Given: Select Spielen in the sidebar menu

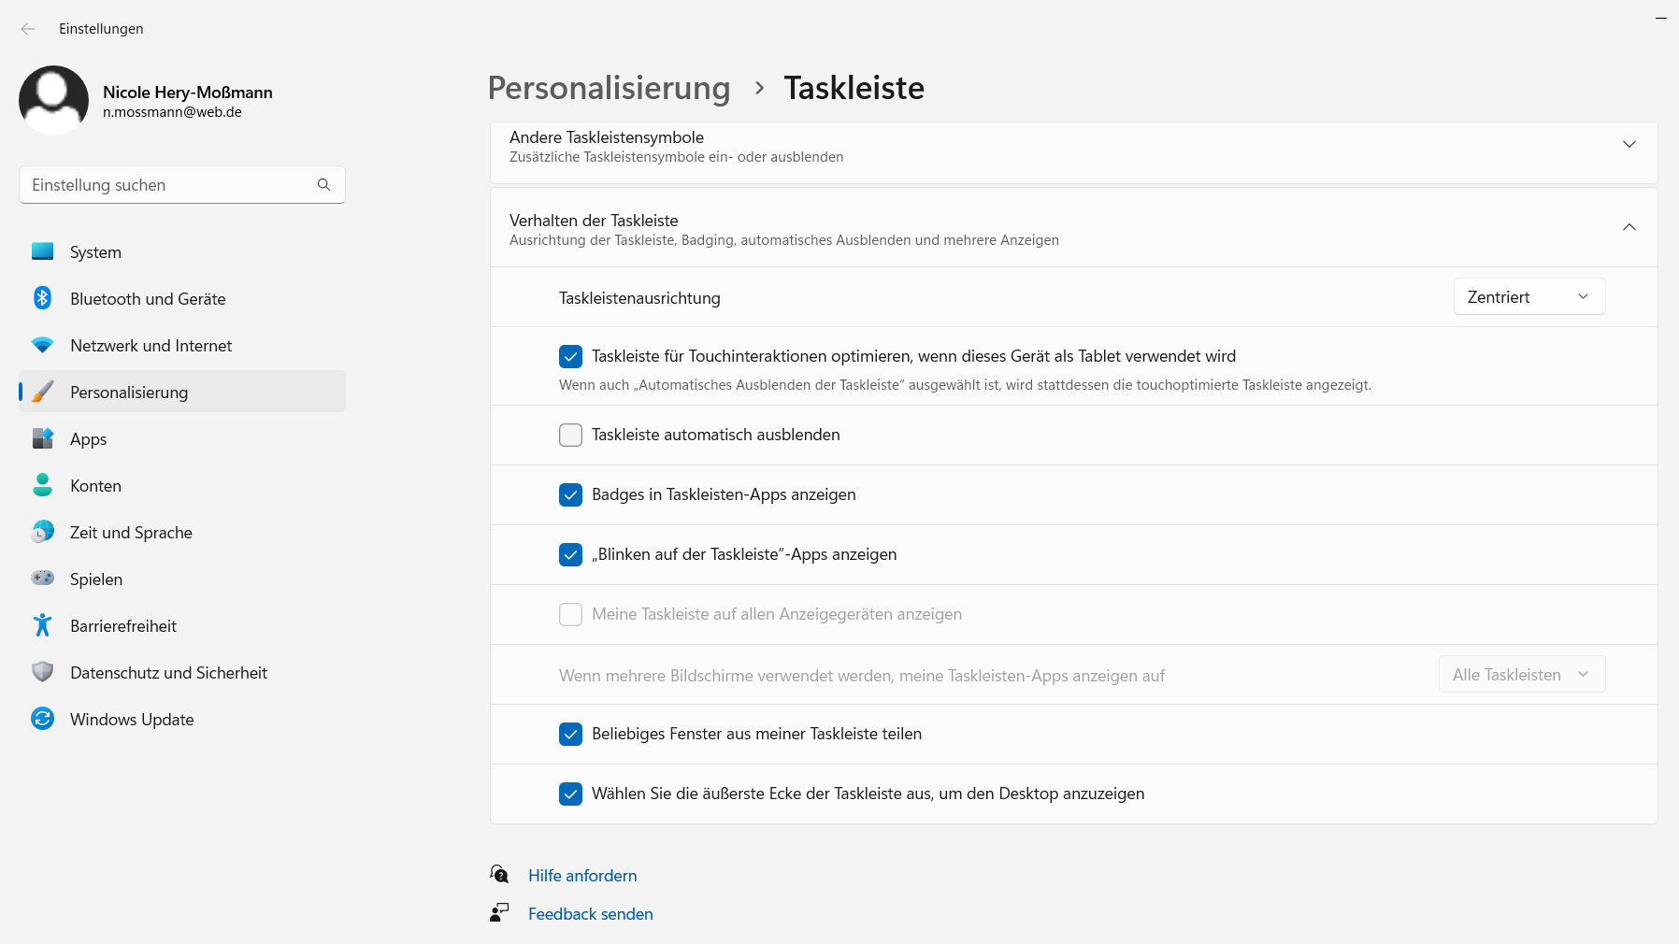Looking at the screenshot, I should coord(95,579).
